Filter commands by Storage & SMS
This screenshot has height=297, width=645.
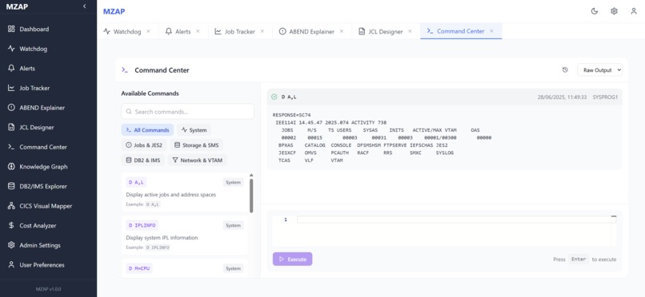(x=197, y=145)
